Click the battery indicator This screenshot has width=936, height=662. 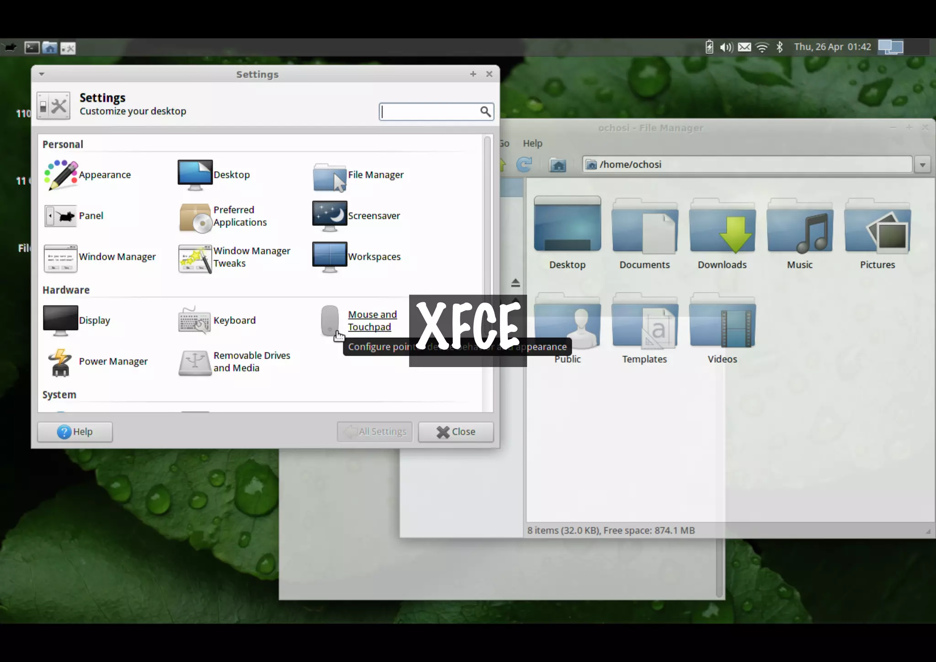point(709,47)
